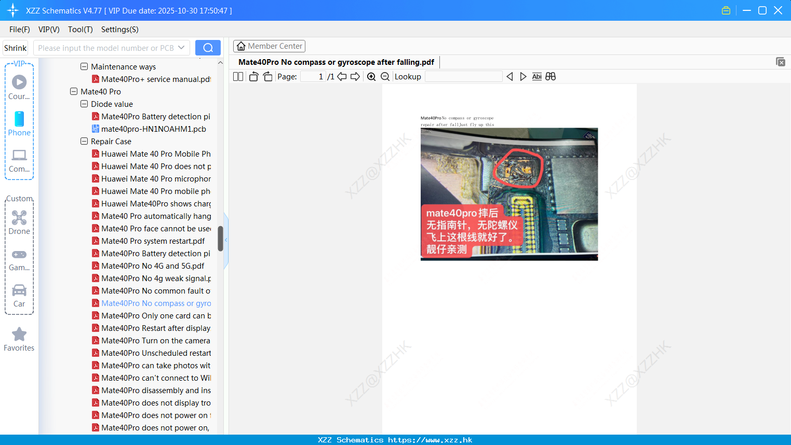Open Mate40Pro No common fault PDF
The height and width of the screenshot is (445, 791).
click(x=151, y=290)
